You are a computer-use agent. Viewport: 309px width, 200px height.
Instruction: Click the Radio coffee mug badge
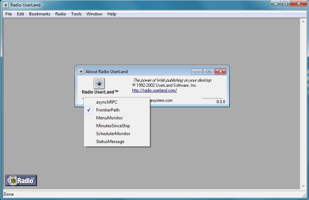(x=21, y=180)
